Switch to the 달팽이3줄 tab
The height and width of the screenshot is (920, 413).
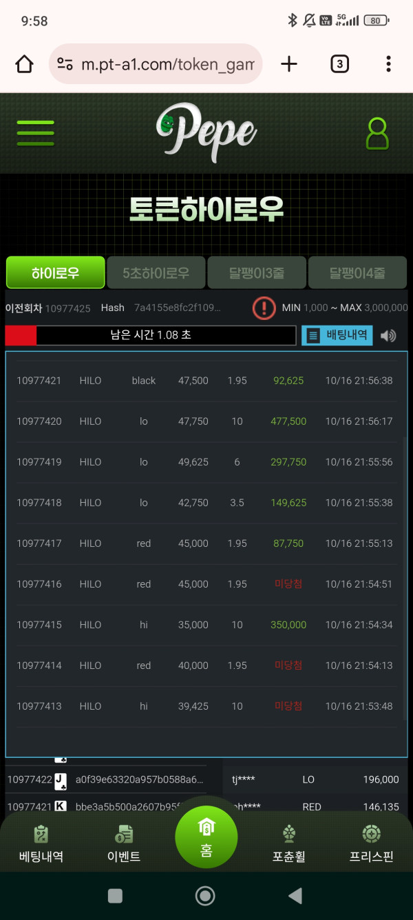click(256, 273)
